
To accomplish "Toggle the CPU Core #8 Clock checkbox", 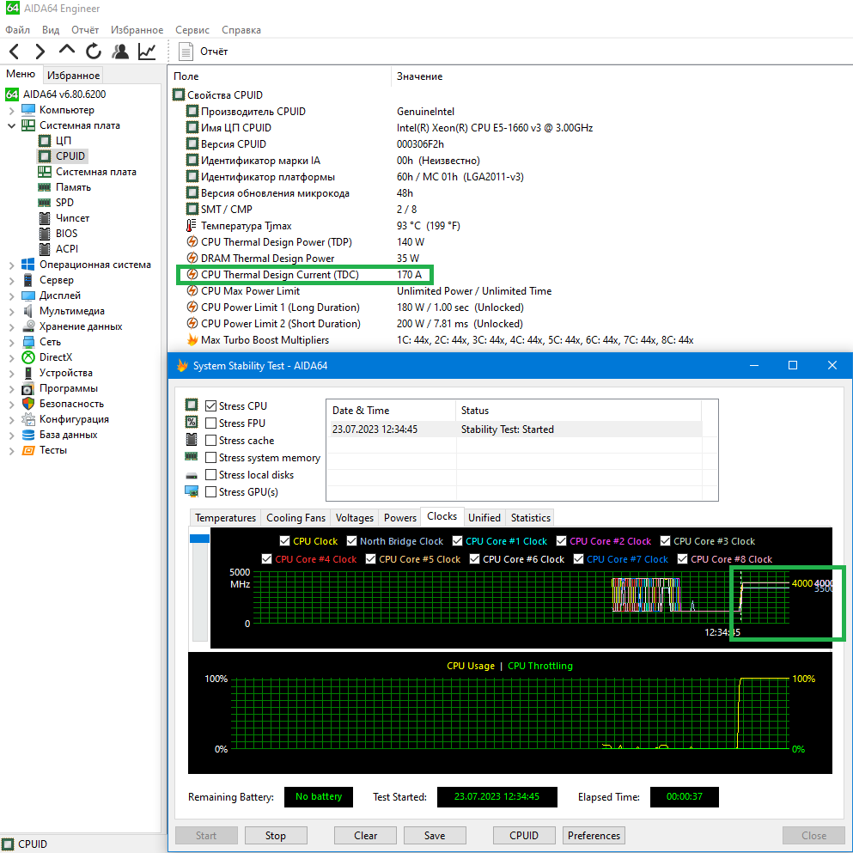I will pos(682,558).
